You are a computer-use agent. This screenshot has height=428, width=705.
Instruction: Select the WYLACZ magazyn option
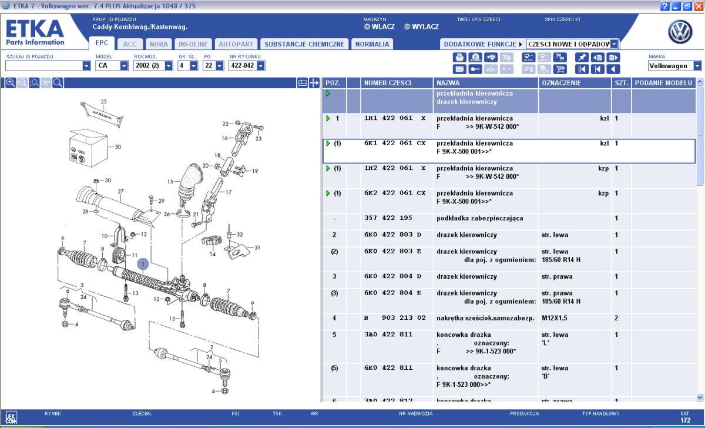point(421,27)
